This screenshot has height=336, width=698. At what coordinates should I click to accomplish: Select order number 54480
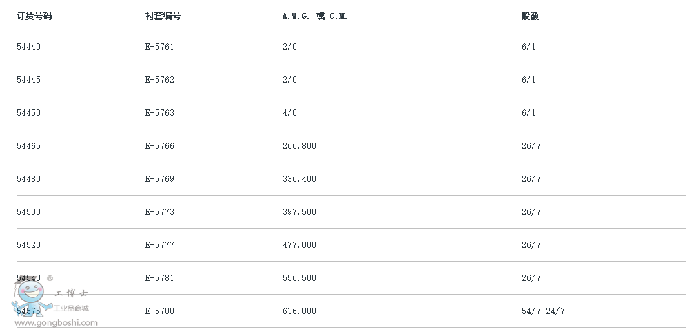point(28,179)
